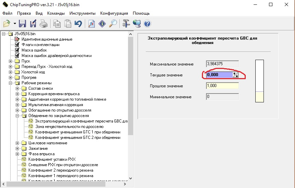Select Коэффициент уставки РХХ item
295x188 pixels.
point(52,159)
